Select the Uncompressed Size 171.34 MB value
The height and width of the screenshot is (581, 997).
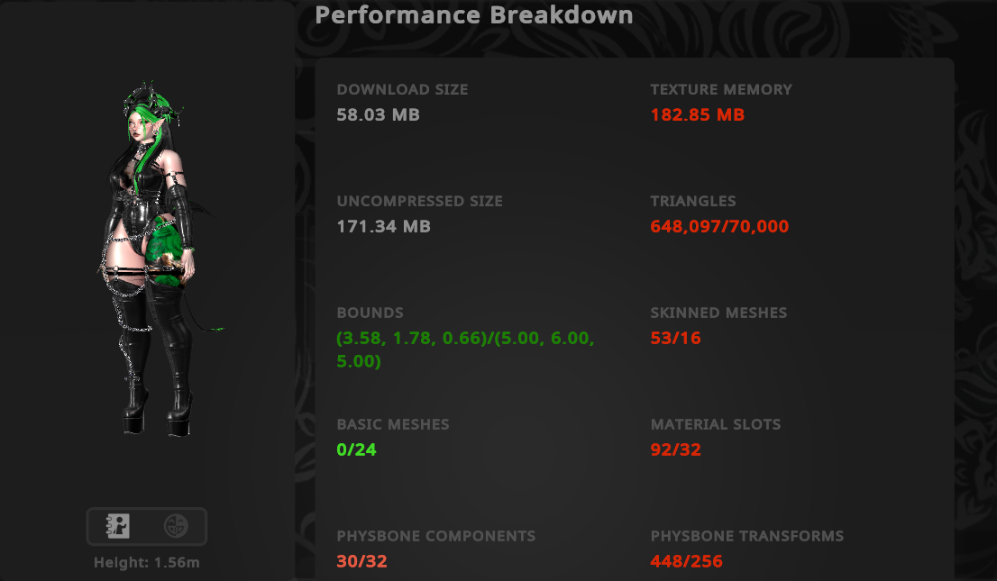click(x=383, y=226)
